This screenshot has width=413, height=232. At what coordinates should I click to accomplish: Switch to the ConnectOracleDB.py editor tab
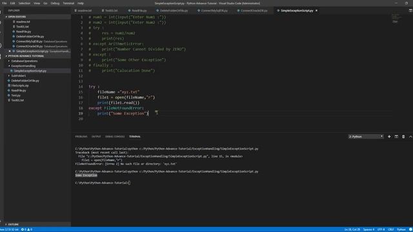click(252, 11)
